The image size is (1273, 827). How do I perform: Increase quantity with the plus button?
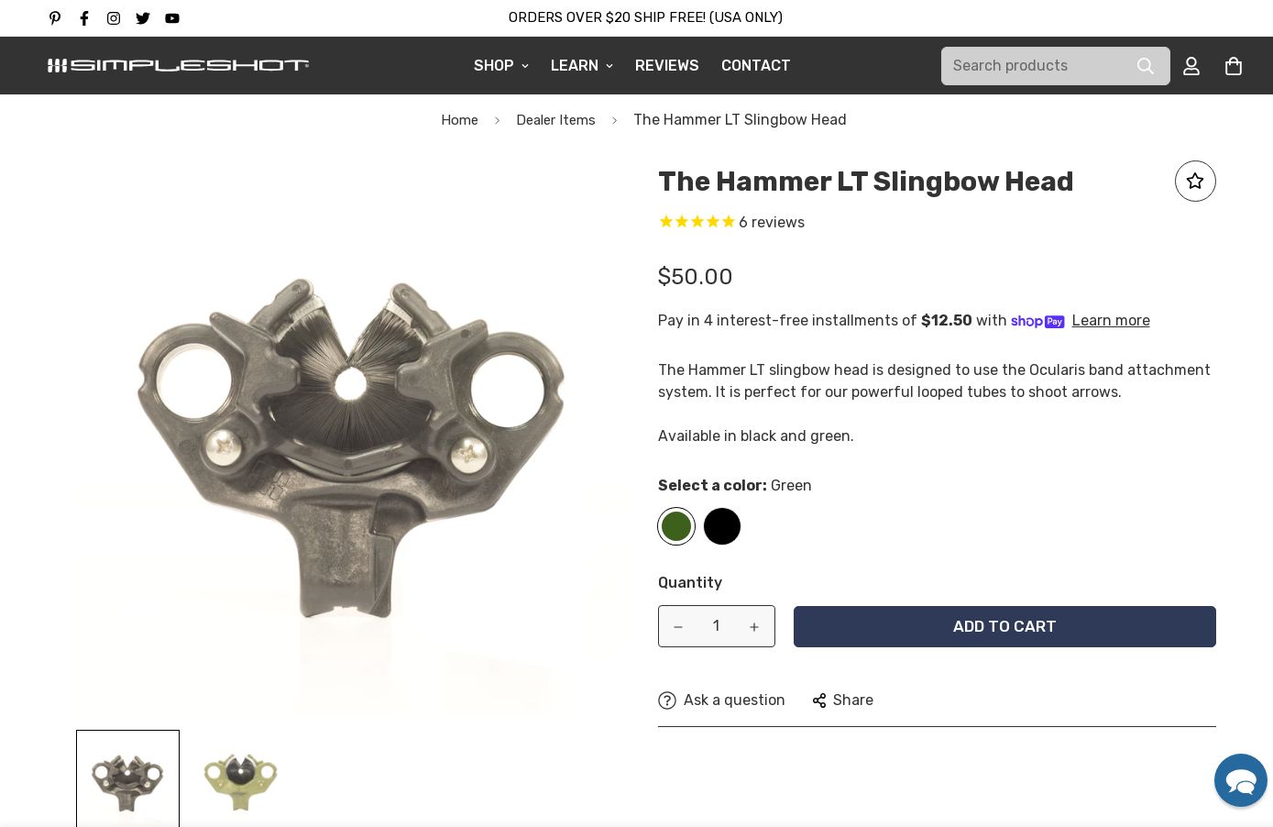(754, 627)
